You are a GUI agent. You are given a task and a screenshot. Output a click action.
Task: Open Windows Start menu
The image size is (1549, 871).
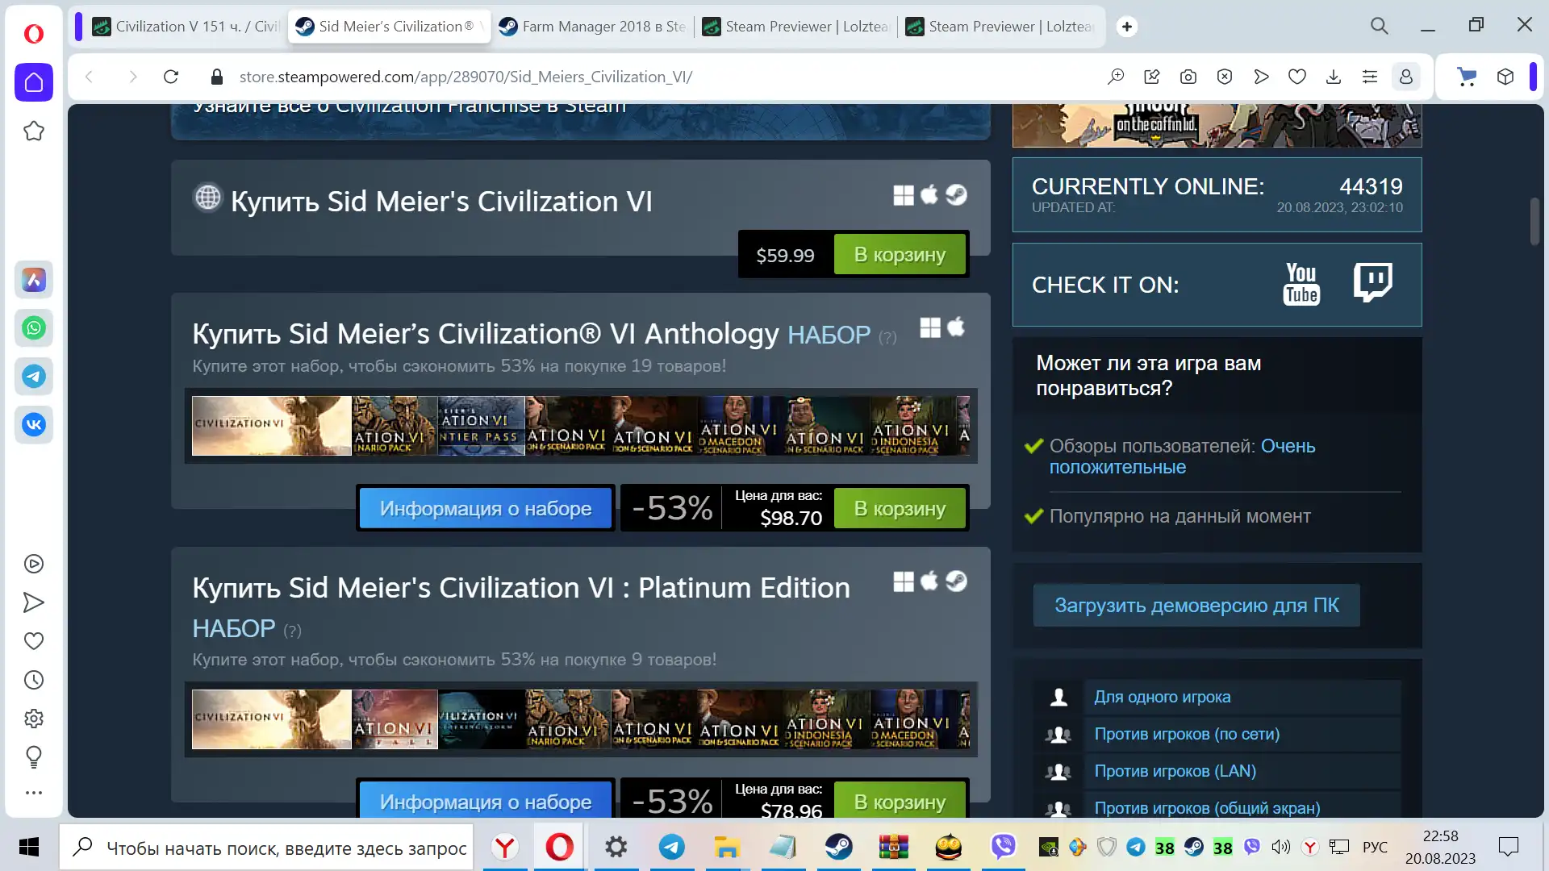pos(29,848)
